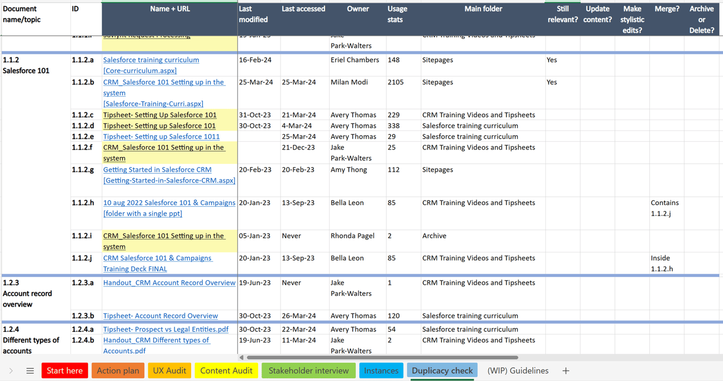Open Handout_CRM Different types of Accounts.pdf link

pos(156,345)
